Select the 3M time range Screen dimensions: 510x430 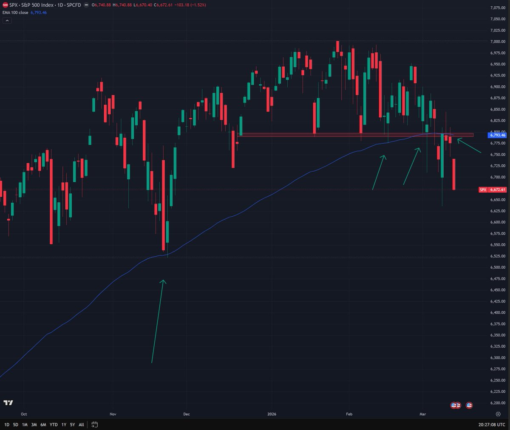coord(34,424)
